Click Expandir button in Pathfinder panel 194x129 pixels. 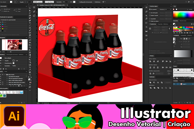(168, 83)
